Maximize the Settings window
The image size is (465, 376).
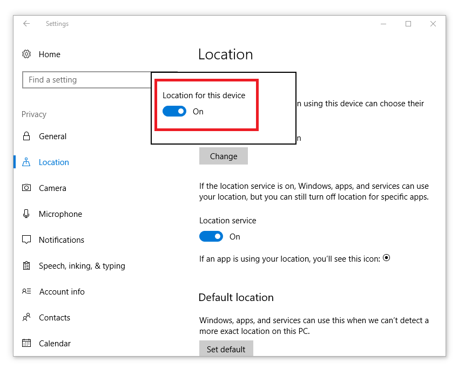408,24
